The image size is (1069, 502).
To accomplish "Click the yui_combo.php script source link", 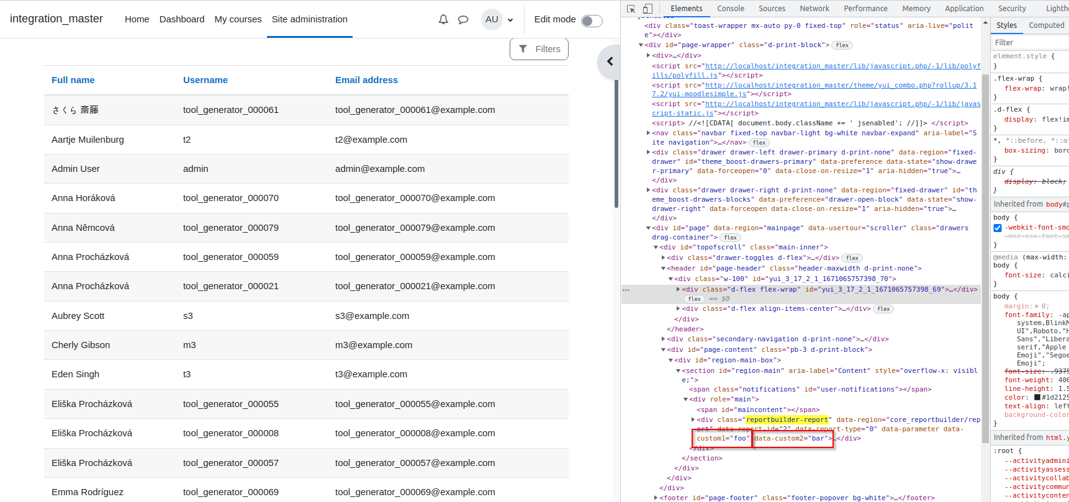I will point(814,89).
